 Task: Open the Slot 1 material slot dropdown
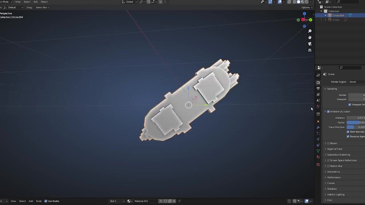tap(117, 201)
